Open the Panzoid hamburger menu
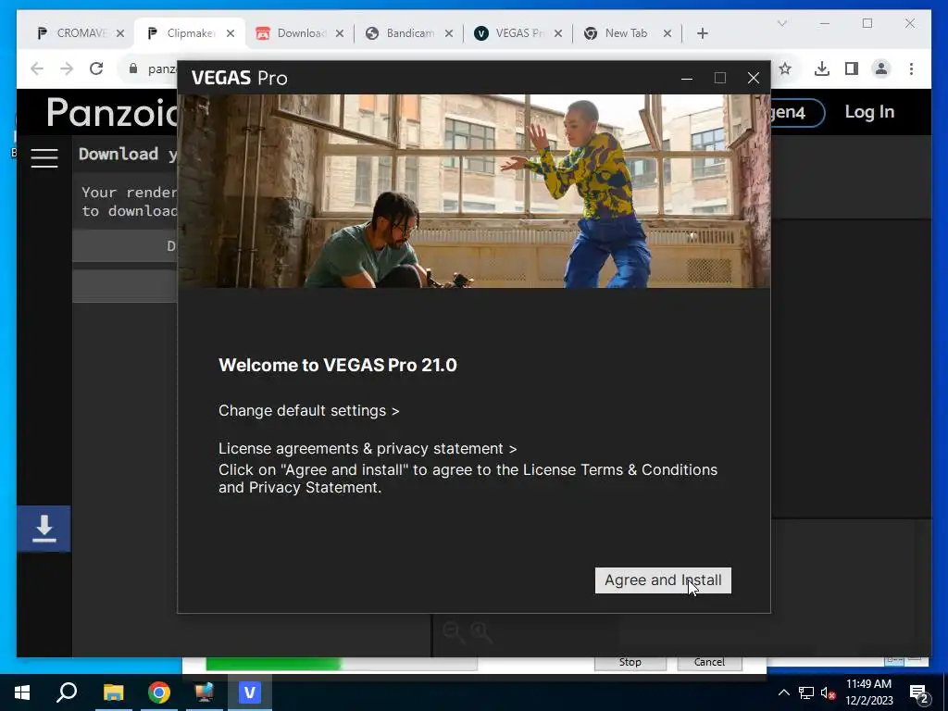The height and width of the screenshot is (711, 948). [x=44, y=158]
